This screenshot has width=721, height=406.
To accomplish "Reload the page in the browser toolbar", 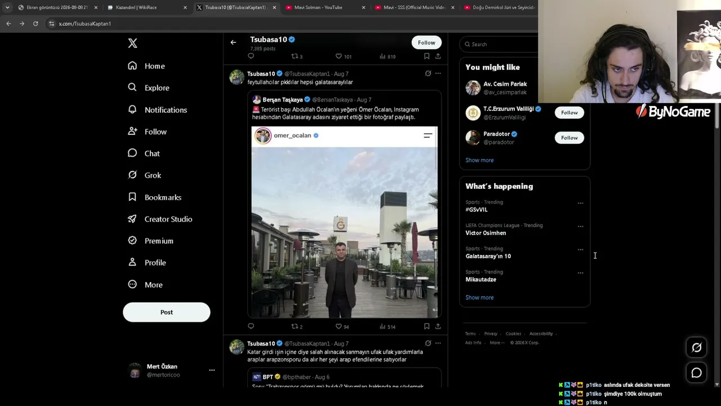I will pos(35,24).
